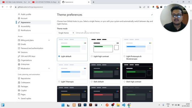Image resolution: width=192 pixels, height=108 pixels.
Task: Expand the Moderation chevron
Action: (49, 68)
